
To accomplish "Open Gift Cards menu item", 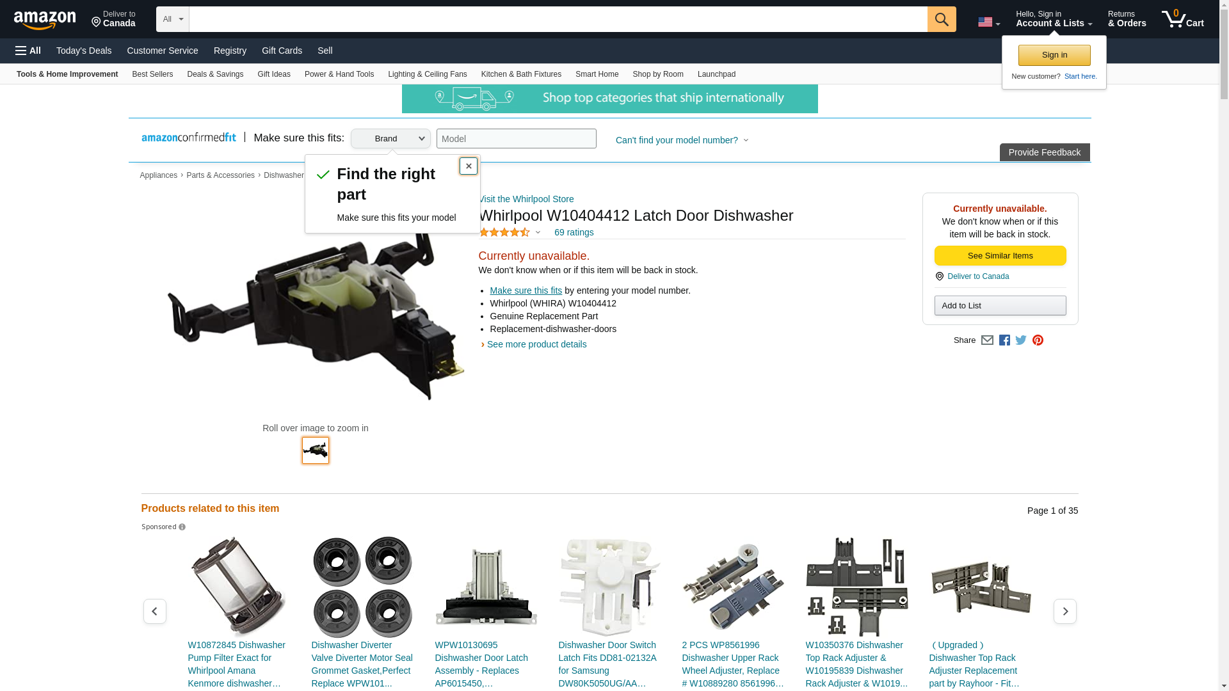I will pyautogui.click(x=282, y=51).
